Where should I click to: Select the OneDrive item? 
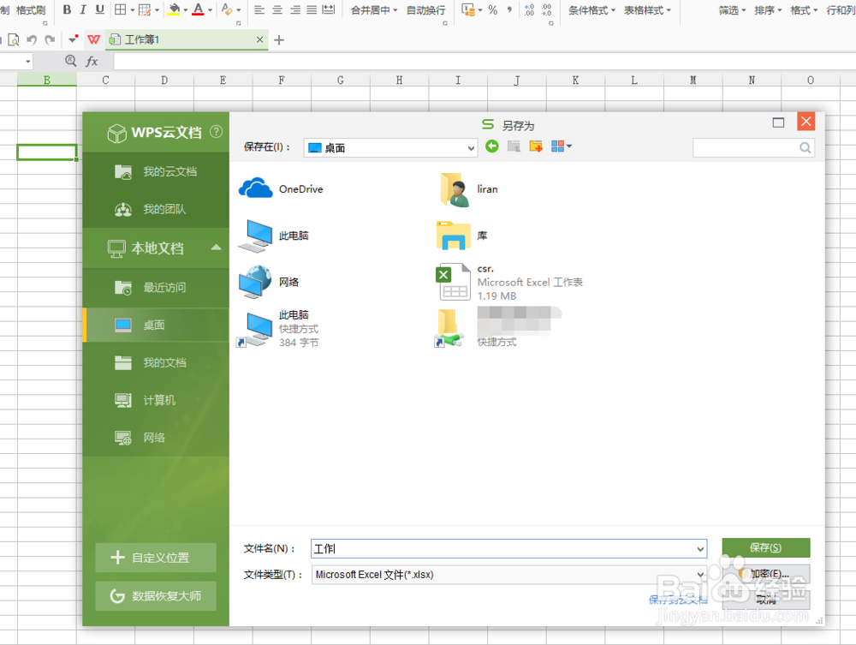[281, 189]
